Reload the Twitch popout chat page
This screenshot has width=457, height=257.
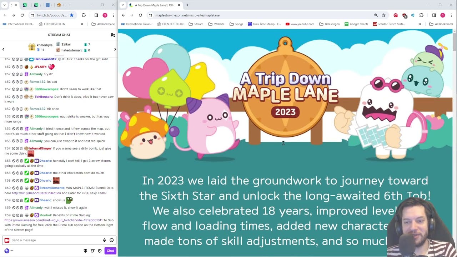click(22, 15)
